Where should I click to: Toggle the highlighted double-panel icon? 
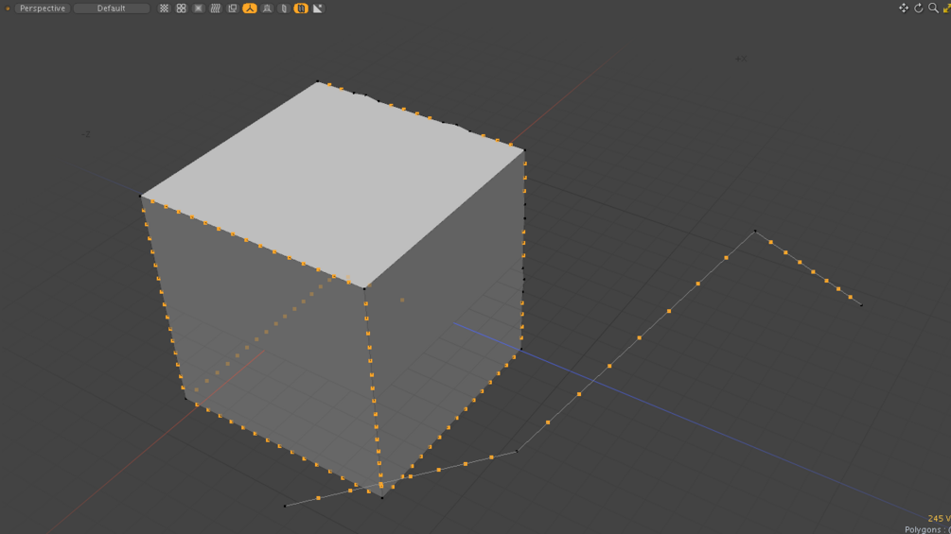coord(301,9)
